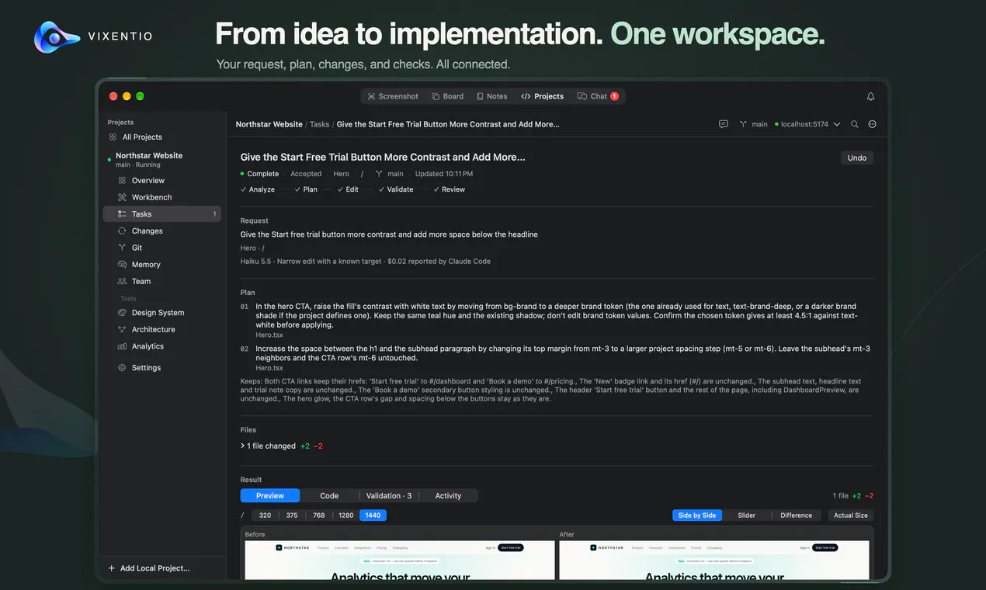Open Changes in the sidebar

(x=161, y=231)
